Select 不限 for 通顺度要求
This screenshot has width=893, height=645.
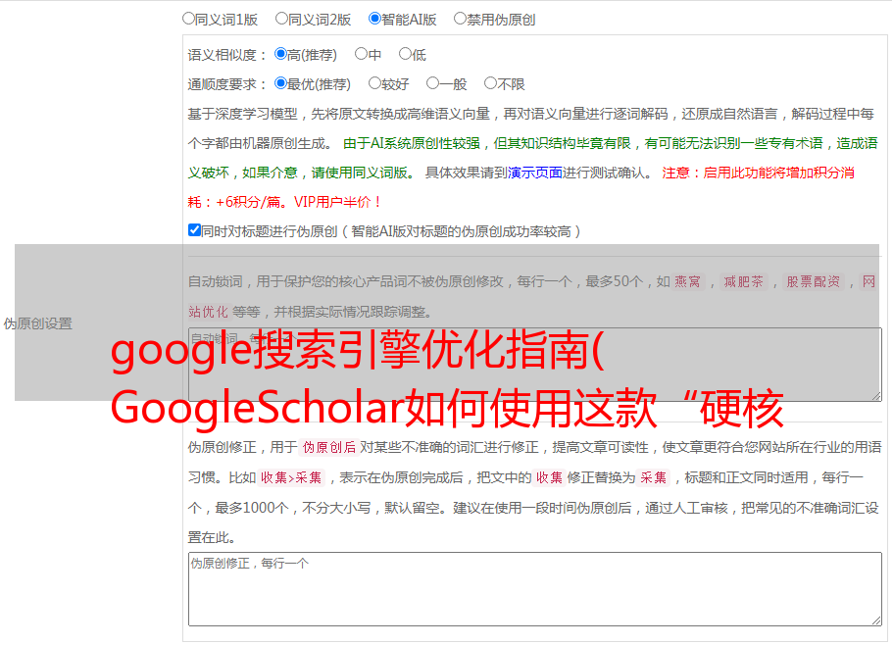[490, 83]
